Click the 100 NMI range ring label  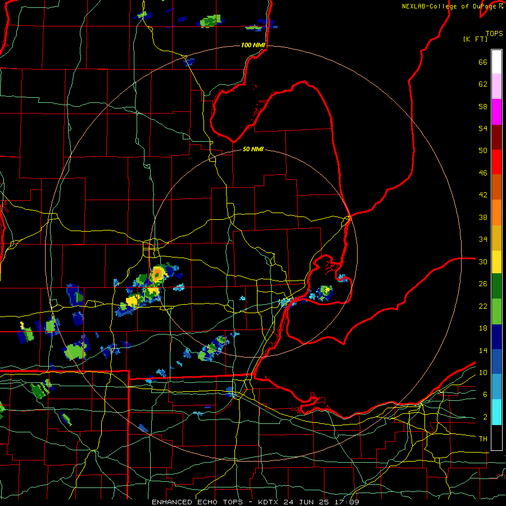point(253,45)
